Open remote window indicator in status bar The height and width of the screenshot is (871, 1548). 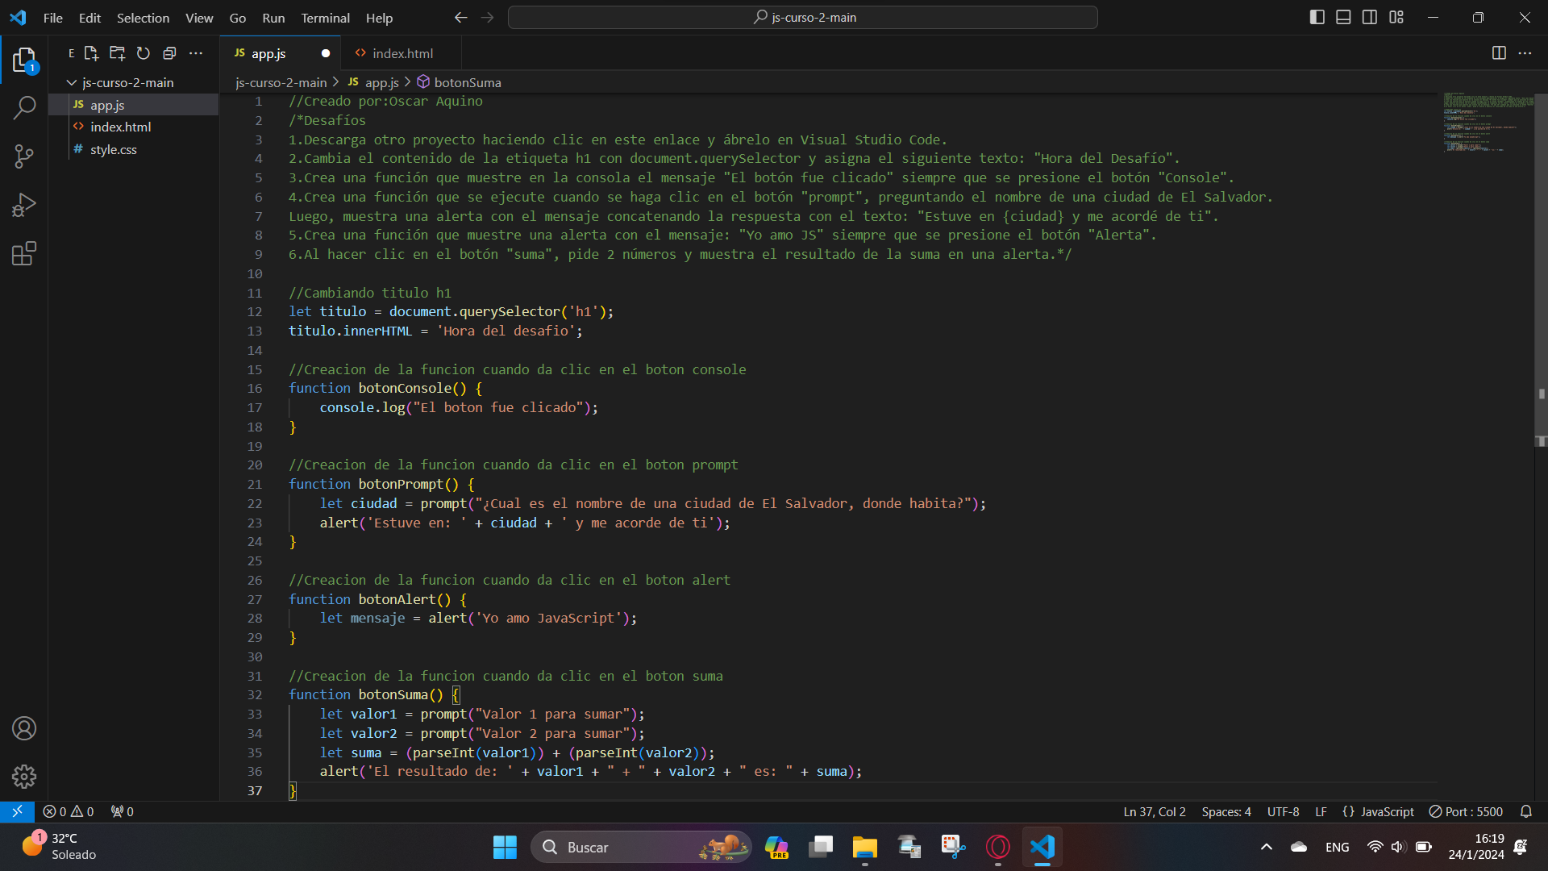[x=17, y=811]
